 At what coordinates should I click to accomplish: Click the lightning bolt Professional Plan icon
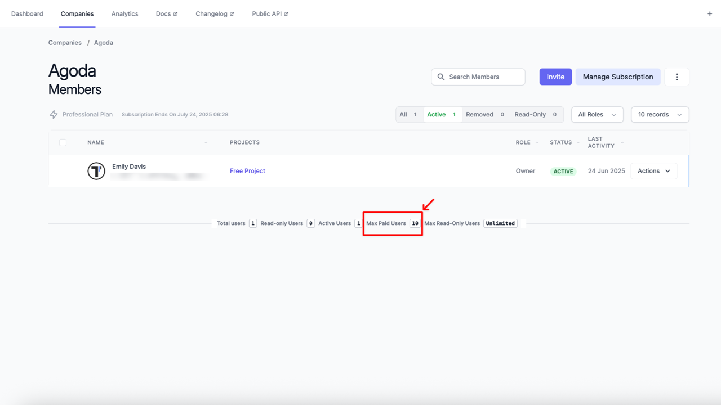[54, 115]
